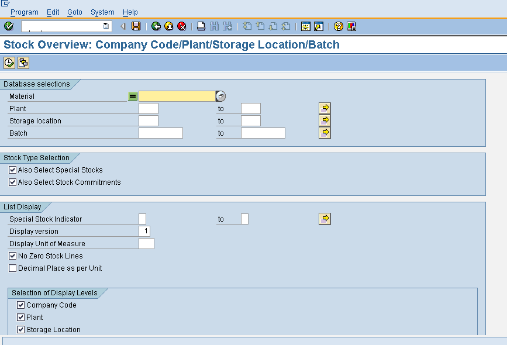The image size is (507, 345).
Task: Click the Material input field
Action: (175, 96)
